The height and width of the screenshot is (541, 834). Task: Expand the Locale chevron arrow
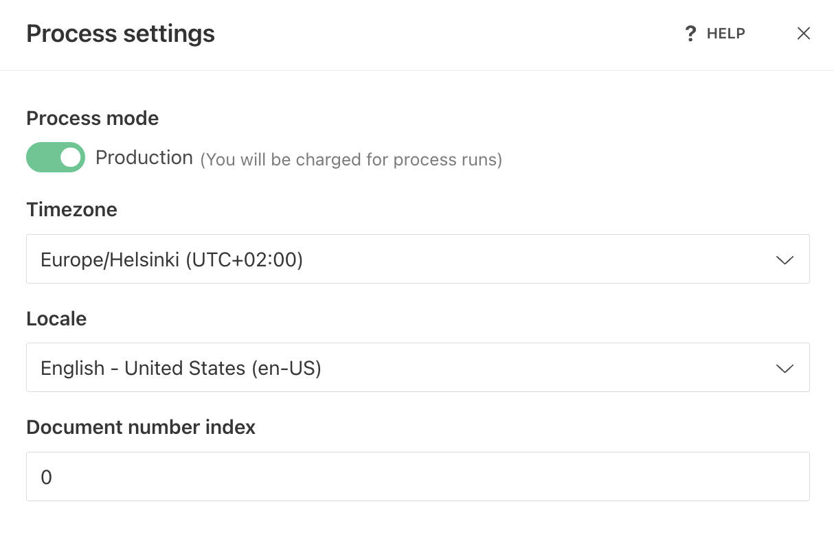click(785, 368)
